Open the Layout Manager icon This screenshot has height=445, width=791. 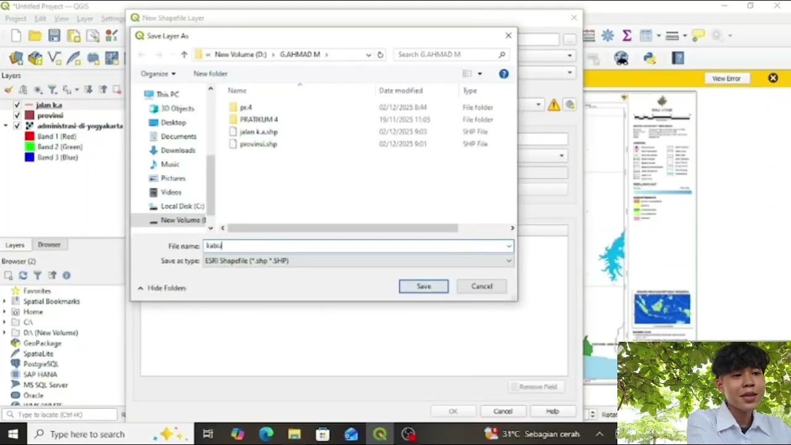tap(93, 36)
